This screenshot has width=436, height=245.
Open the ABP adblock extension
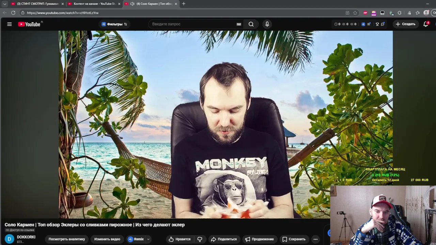click(x=365, y=13)
